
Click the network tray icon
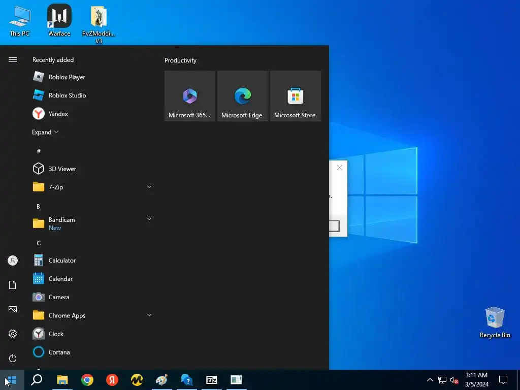pos(442,380)
